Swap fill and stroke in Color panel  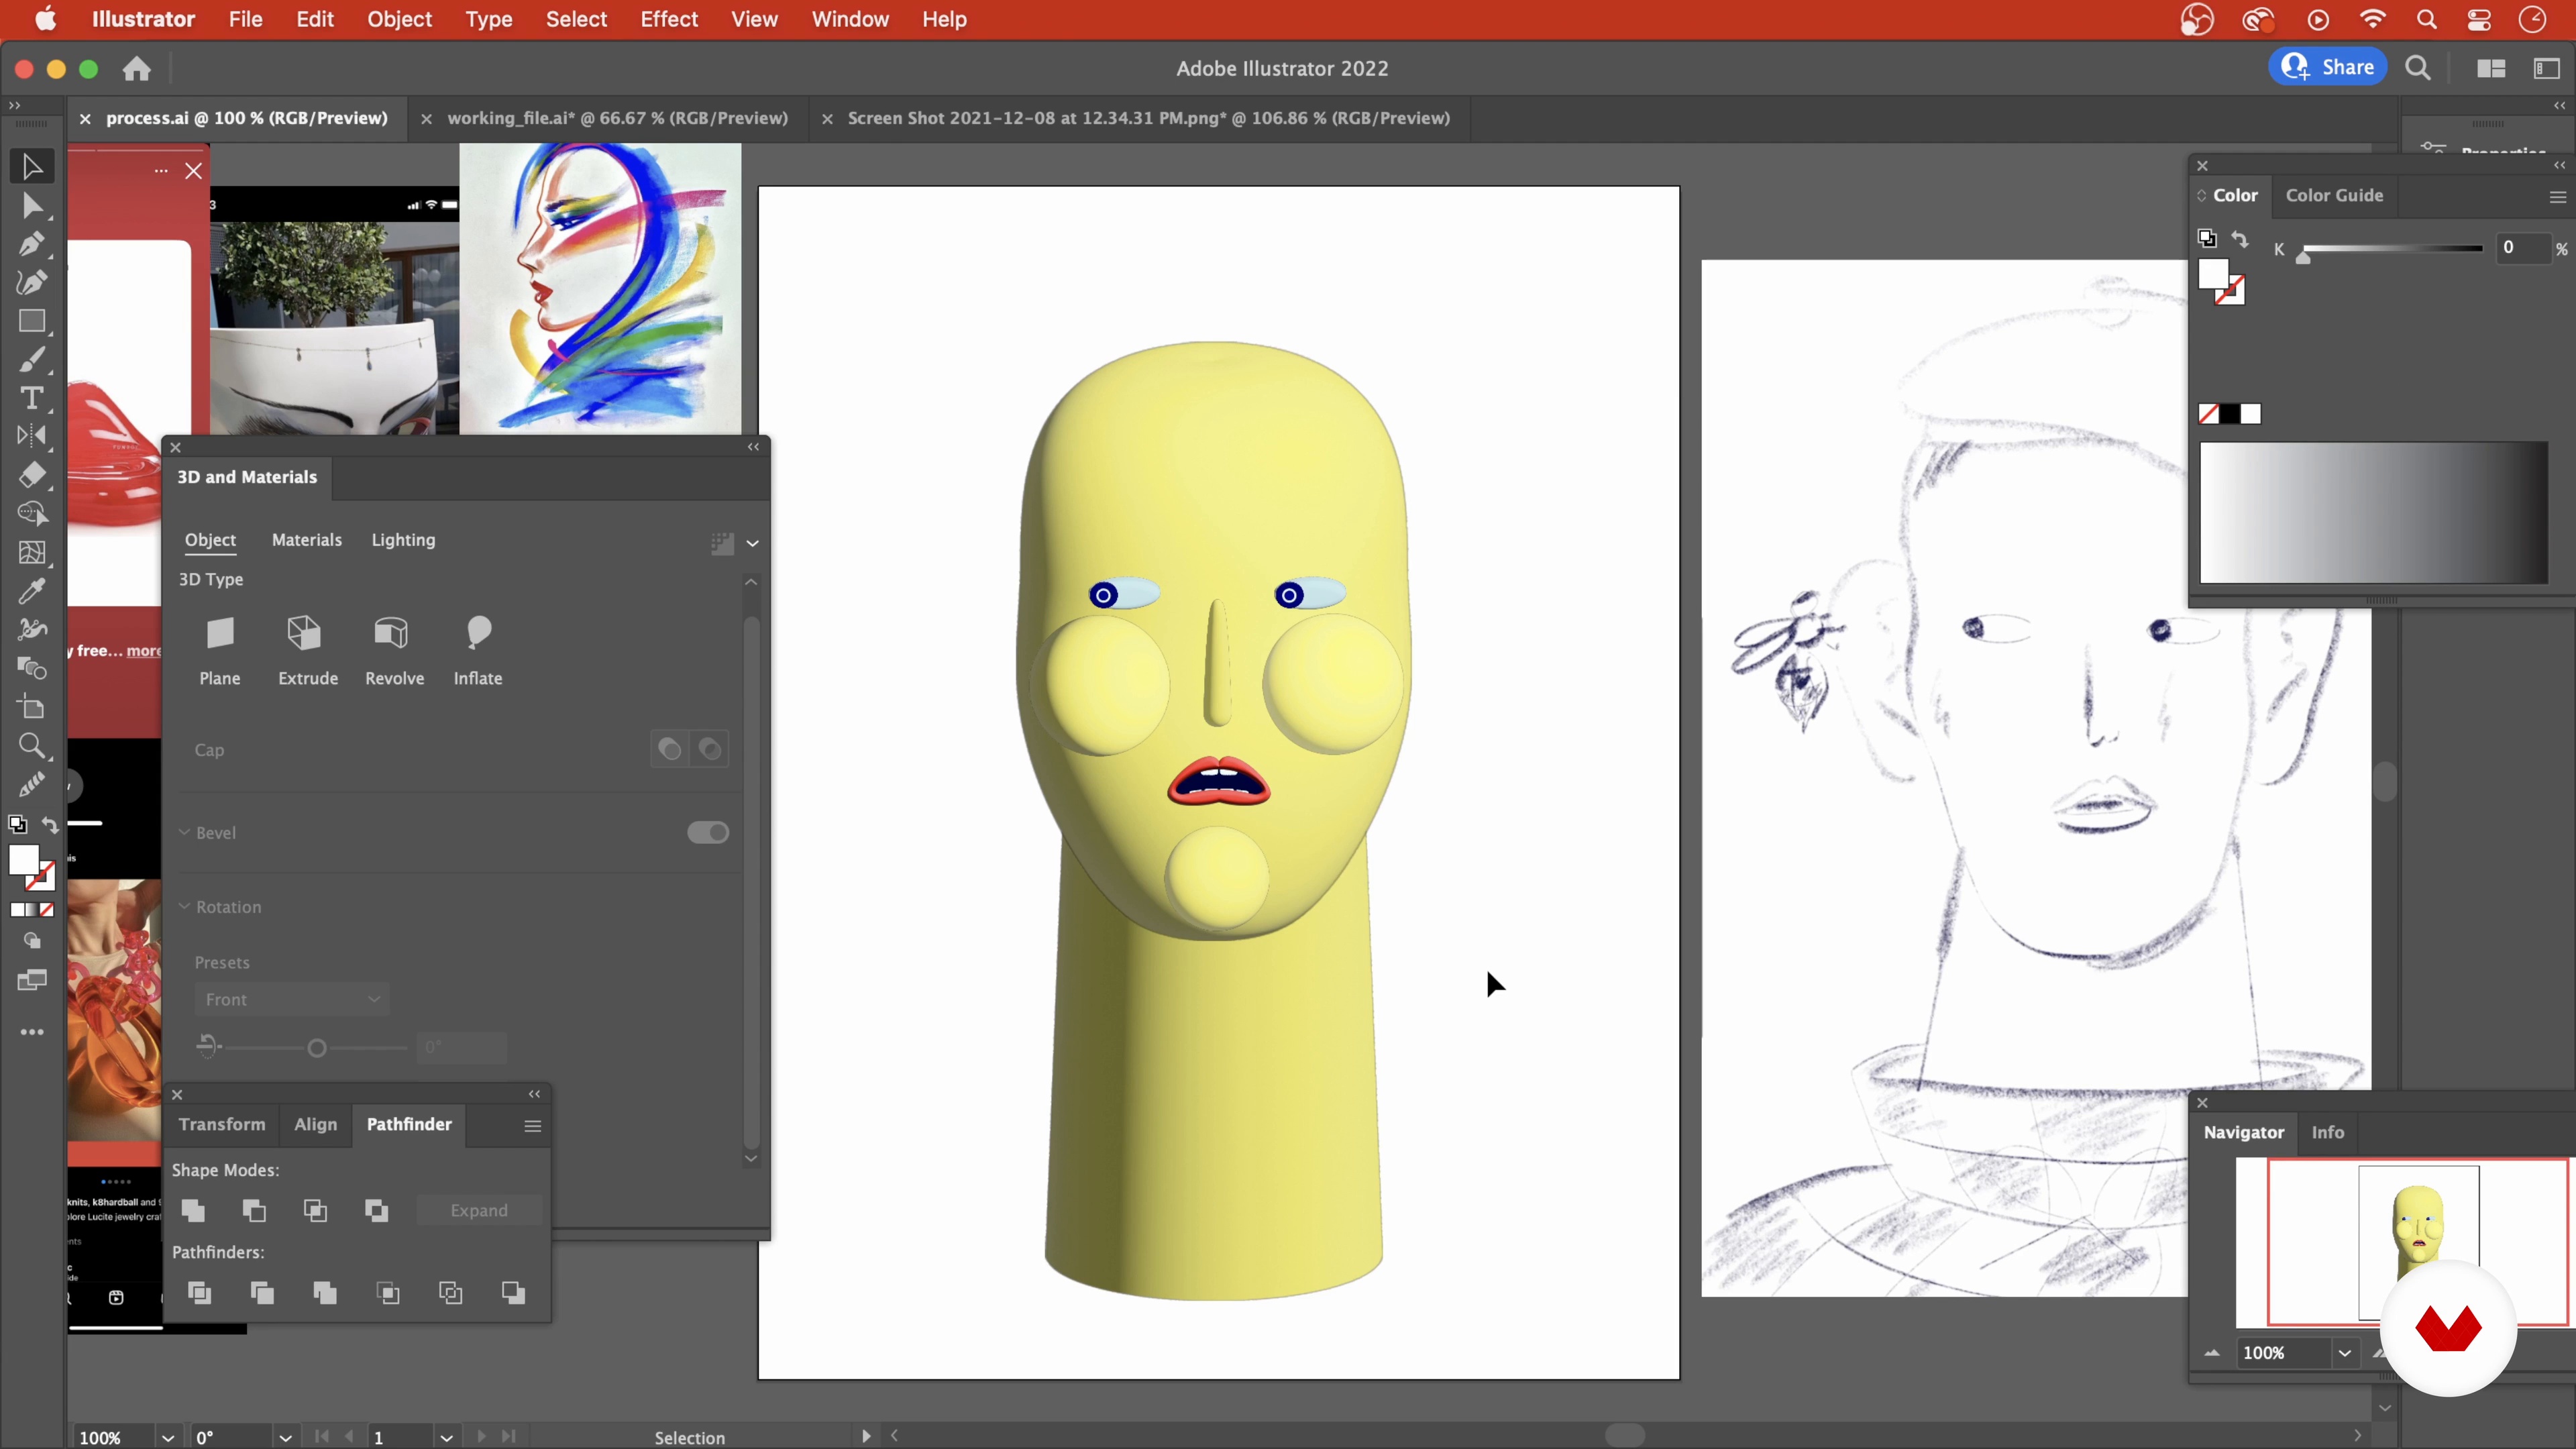[x=2240, y=239]
